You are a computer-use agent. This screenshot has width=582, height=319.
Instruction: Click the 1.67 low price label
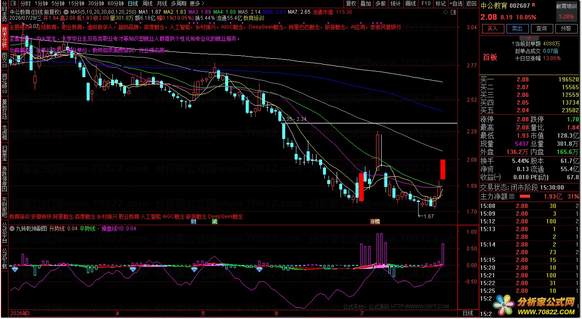coord(428,216)
